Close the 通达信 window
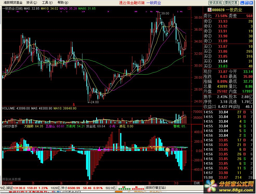Screen dimensions: 256x194 (x=251, y=3)
